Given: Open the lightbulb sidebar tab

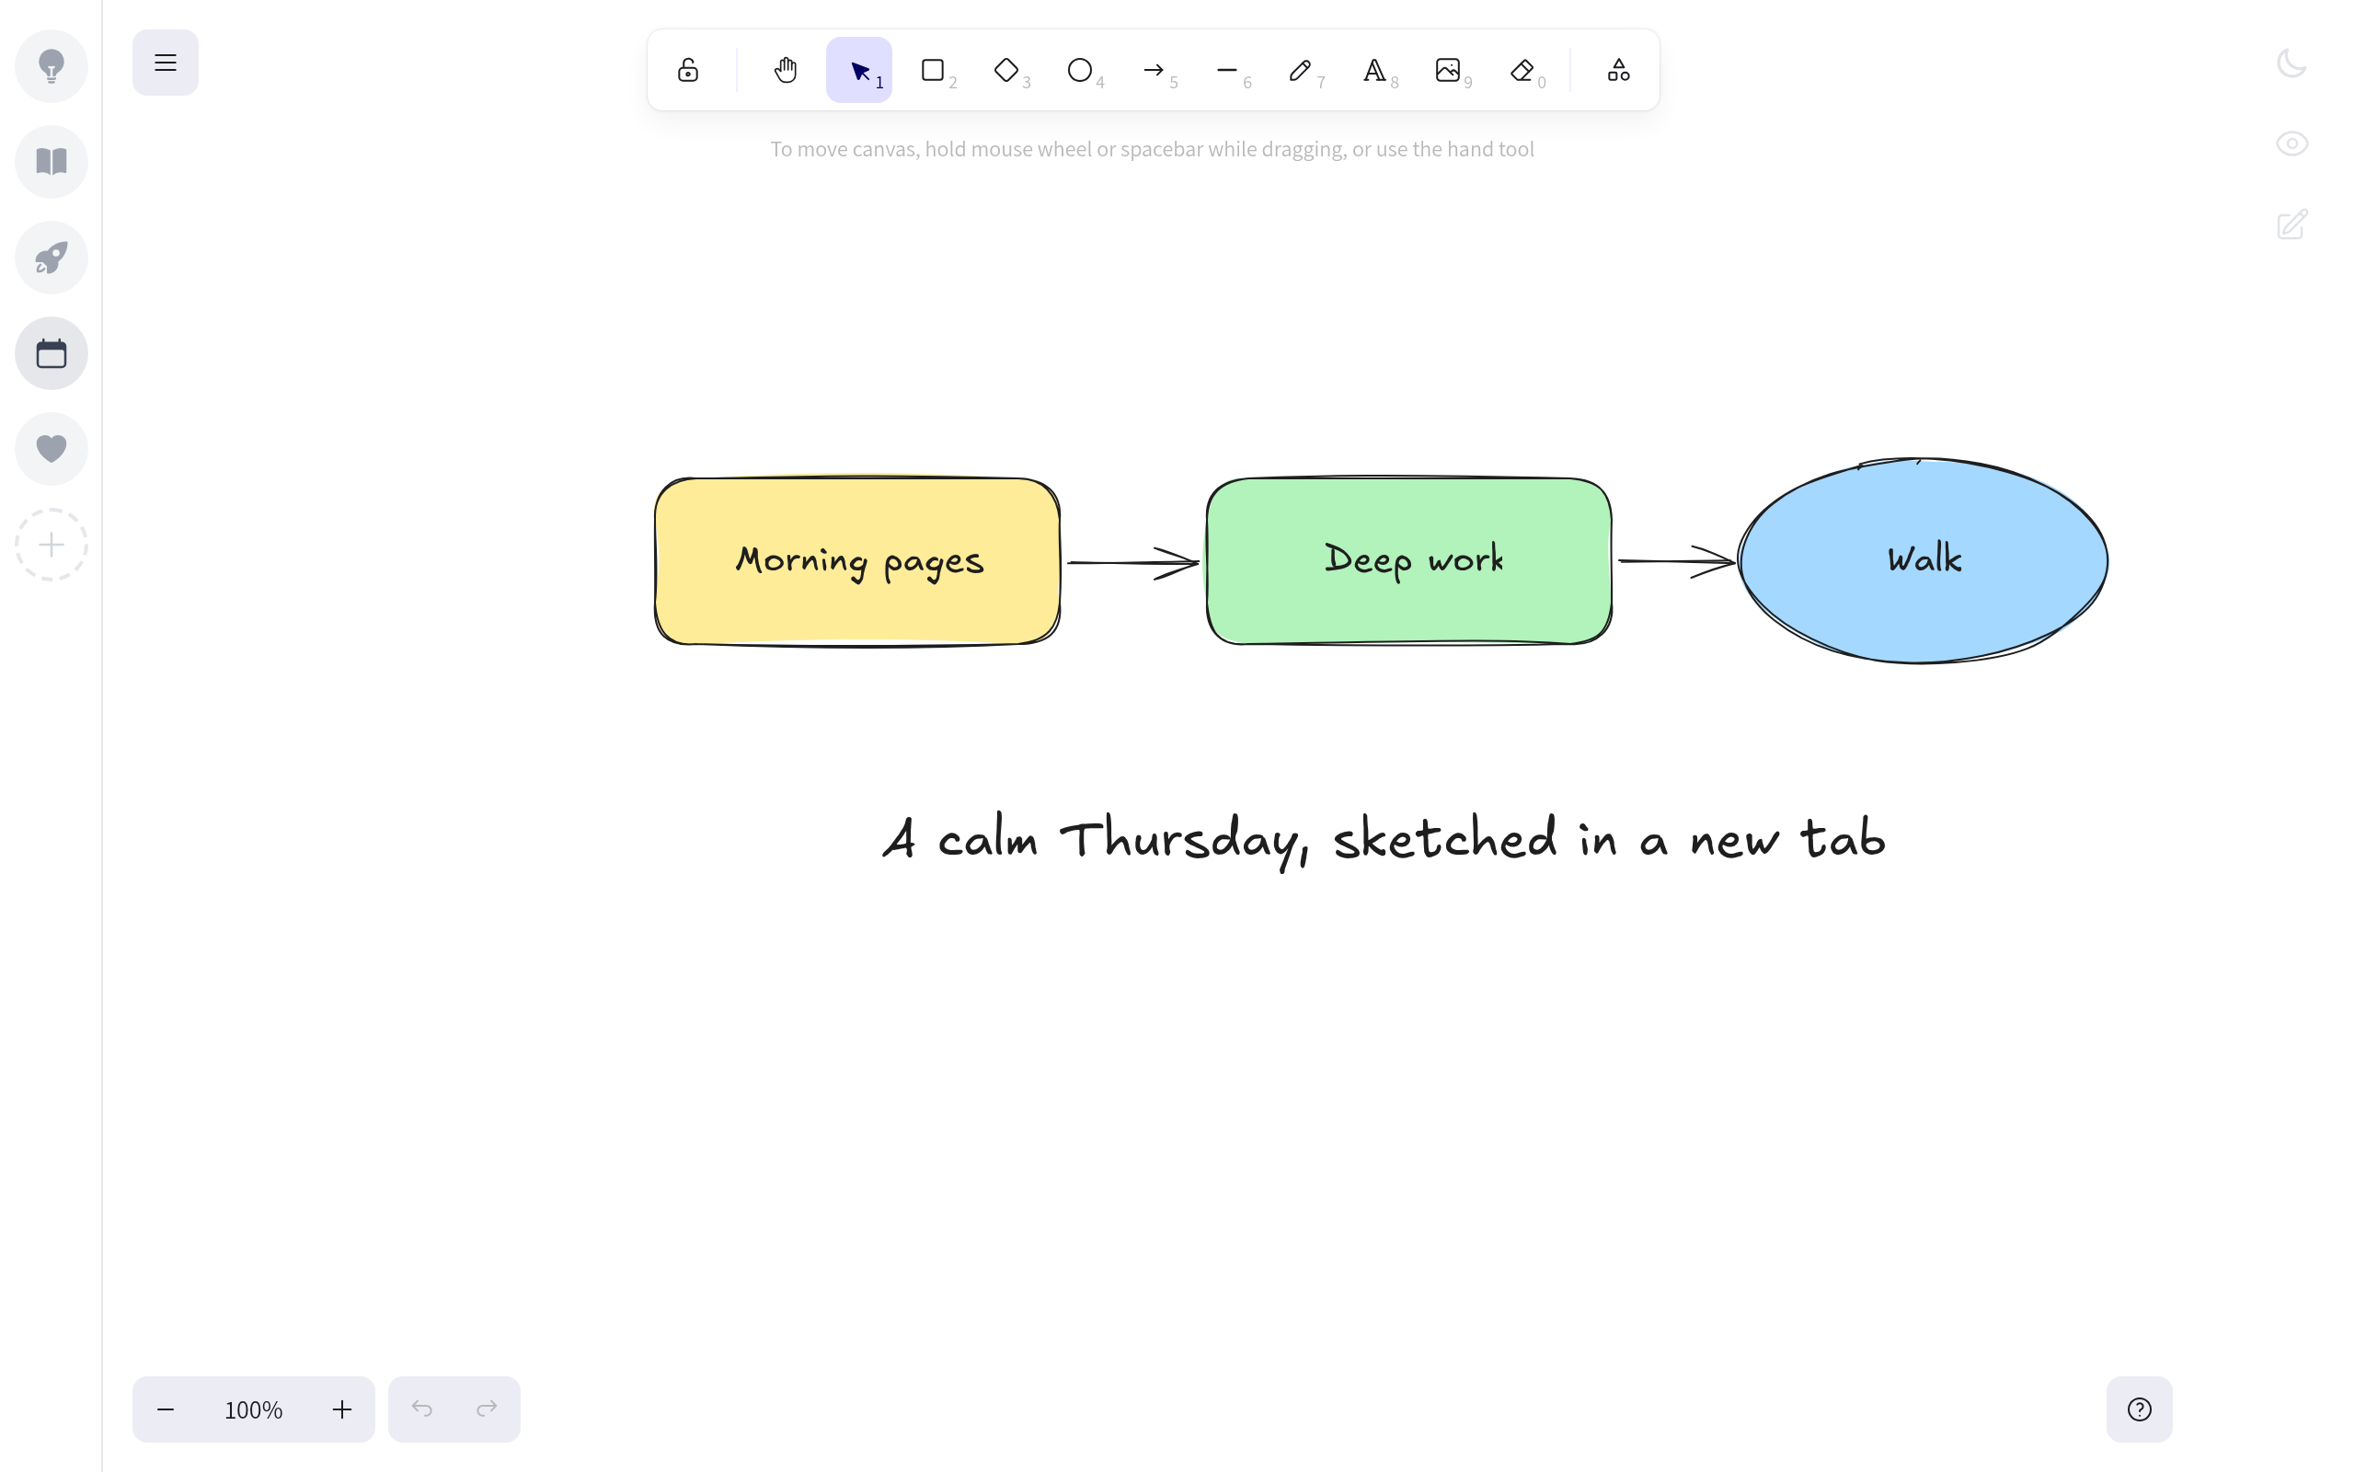Looking at the screenshot, I should tap(52, 66).
